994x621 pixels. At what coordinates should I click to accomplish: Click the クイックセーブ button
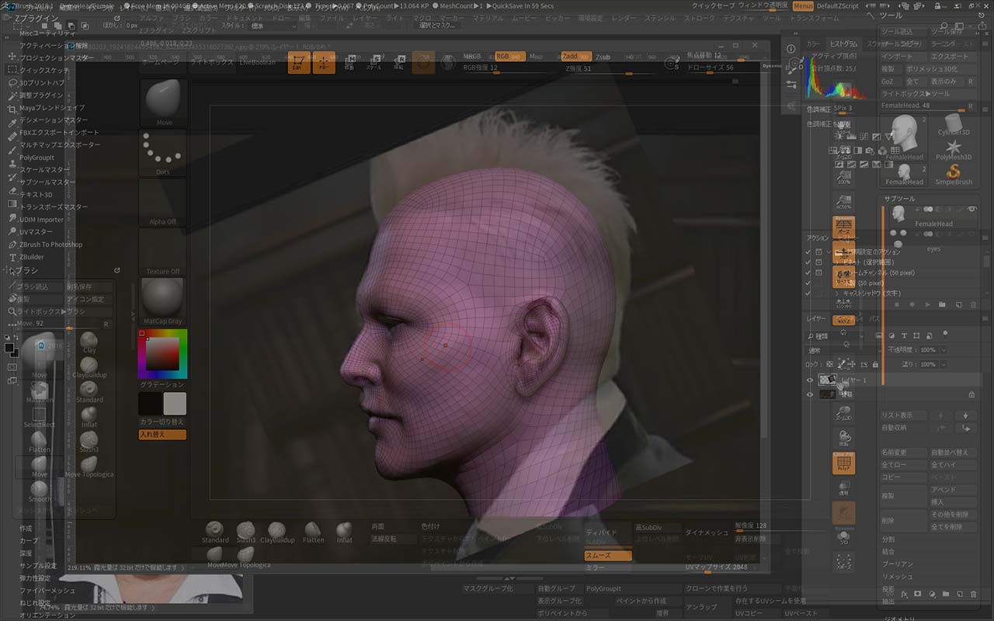coord(713,5)
